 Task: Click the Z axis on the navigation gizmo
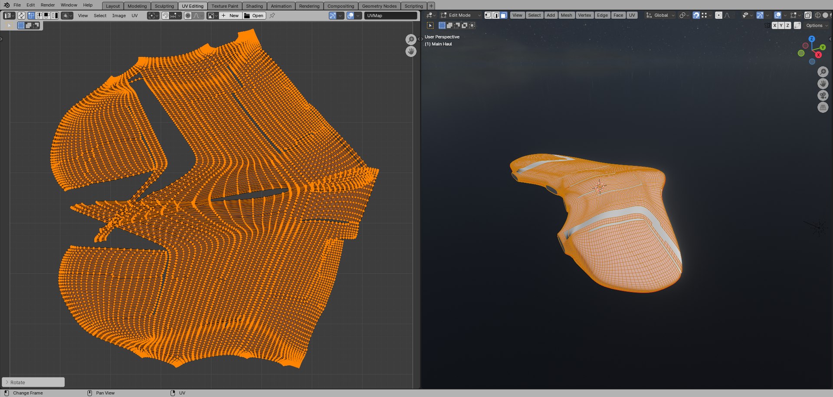point(811,39)
